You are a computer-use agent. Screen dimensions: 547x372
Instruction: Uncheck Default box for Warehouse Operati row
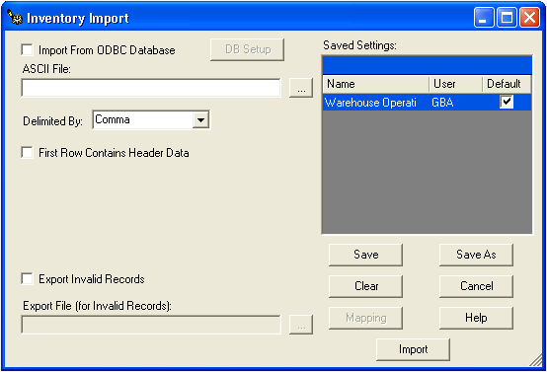[507, 103]
